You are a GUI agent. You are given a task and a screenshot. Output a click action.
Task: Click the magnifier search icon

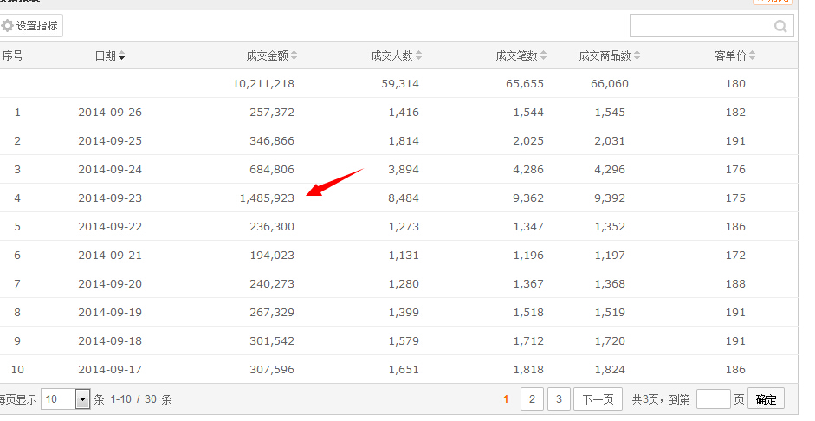[x=780, y=27]
